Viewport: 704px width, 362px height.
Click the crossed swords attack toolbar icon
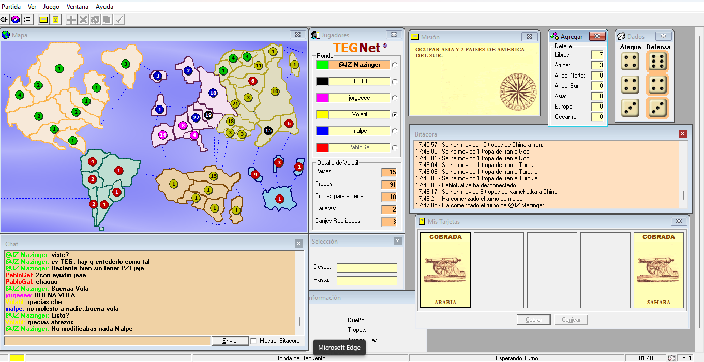point(83,20)
